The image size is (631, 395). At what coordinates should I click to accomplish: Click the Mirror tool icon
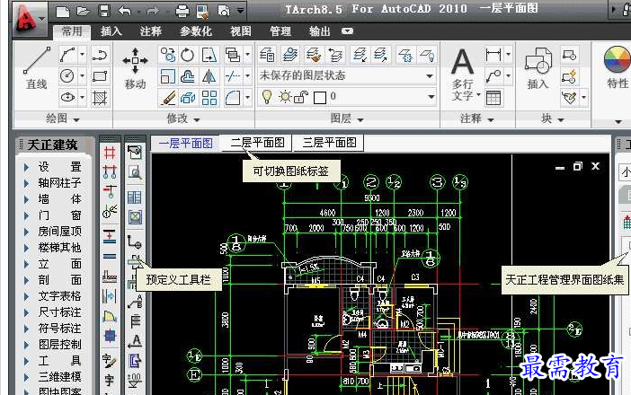click(209, 76)
